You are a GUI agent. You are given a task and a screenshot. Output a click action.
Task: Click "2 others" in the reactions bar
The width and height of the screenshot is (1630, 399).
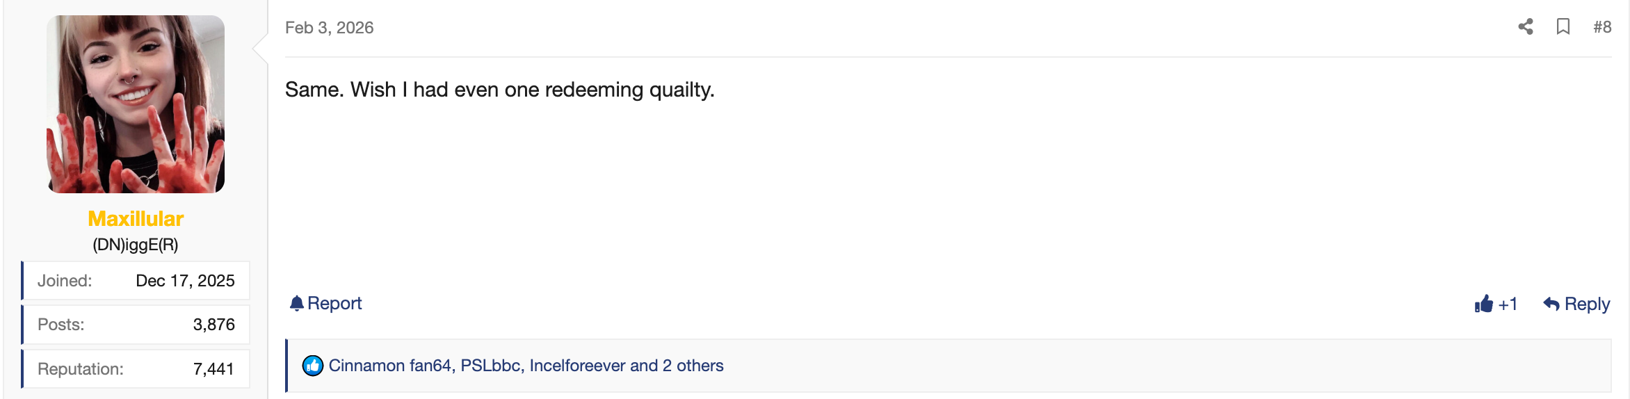(x=693, y=366)
